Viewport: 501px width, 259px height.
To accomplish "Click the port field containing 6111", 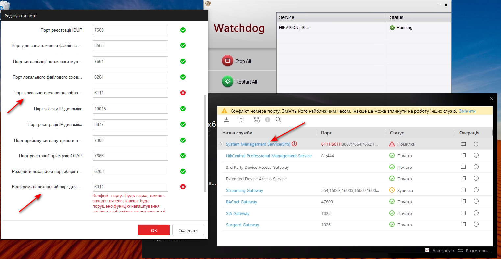I will (130, 93).
